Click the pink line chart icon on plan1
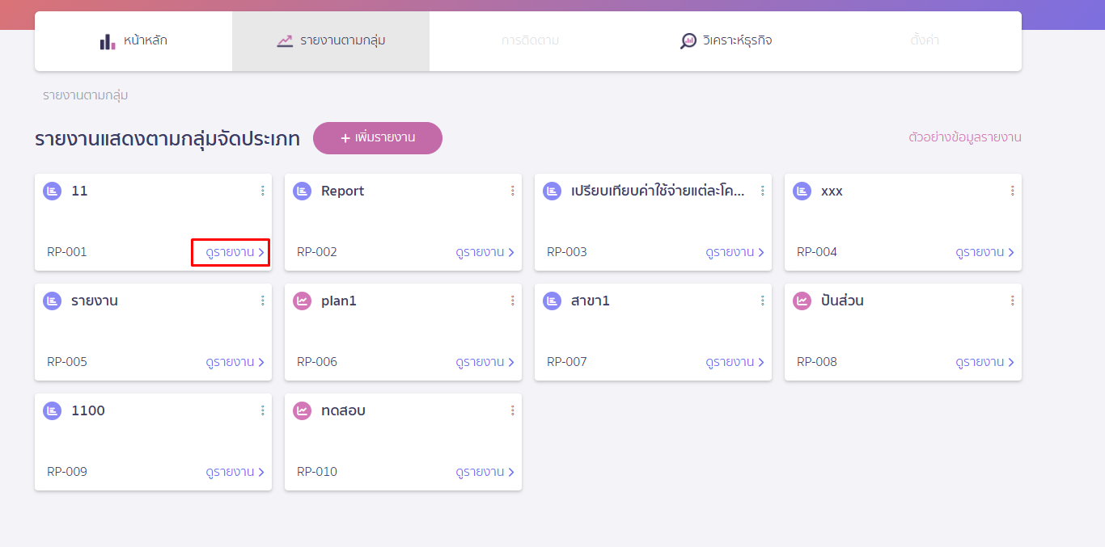The height and width of the screenshot is (547, 1105). pos(302,301)
